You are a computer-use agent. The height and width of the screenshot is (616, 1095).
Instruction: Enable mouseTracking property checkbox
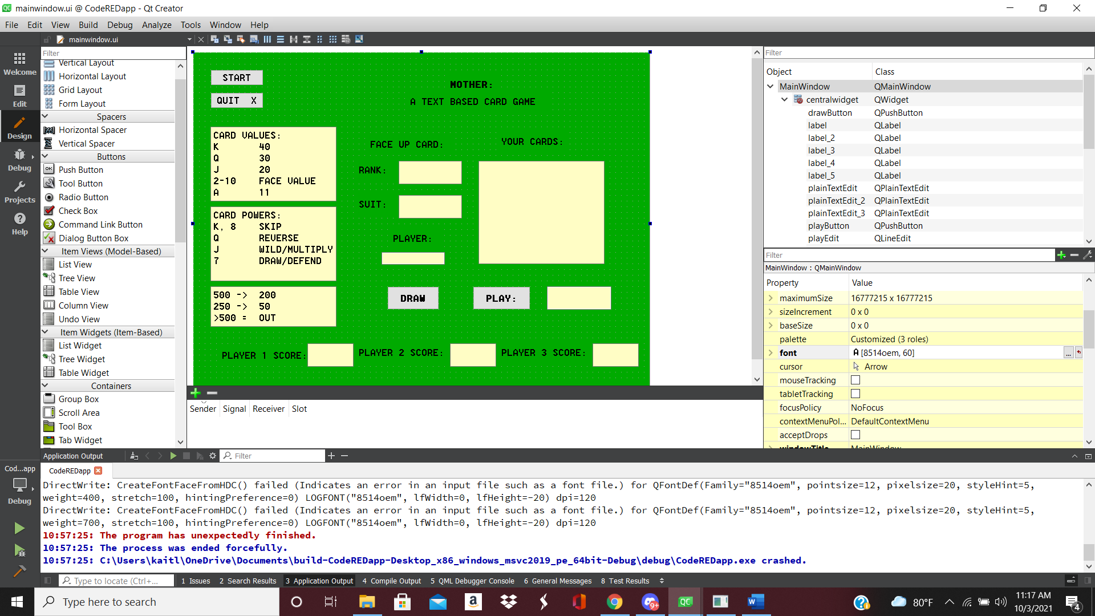(x=855, y=380)
